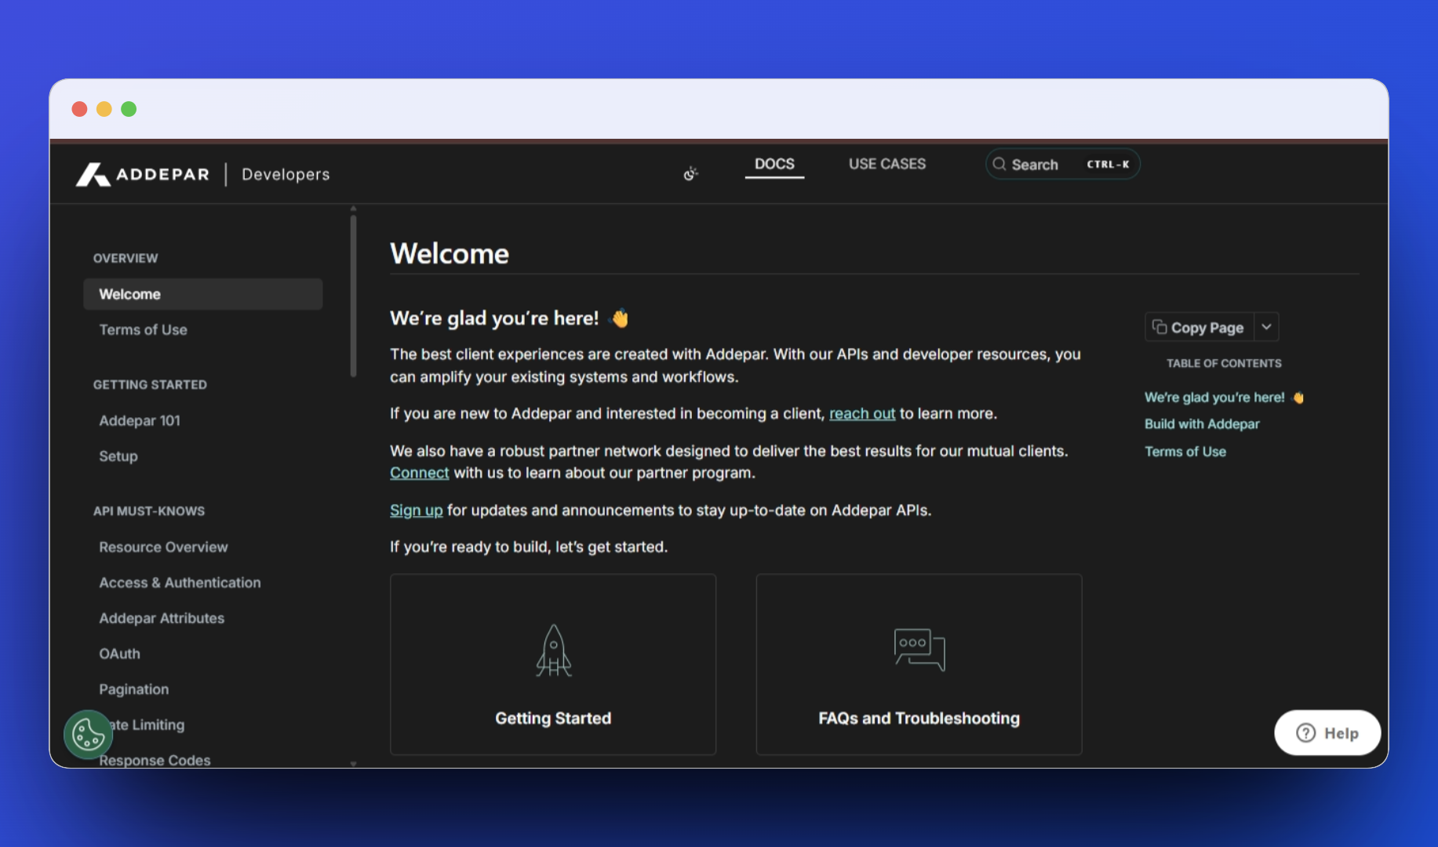
Task: Click the waving hand emoji in heading
Action: pyautogui.click(x=620, y=318)
